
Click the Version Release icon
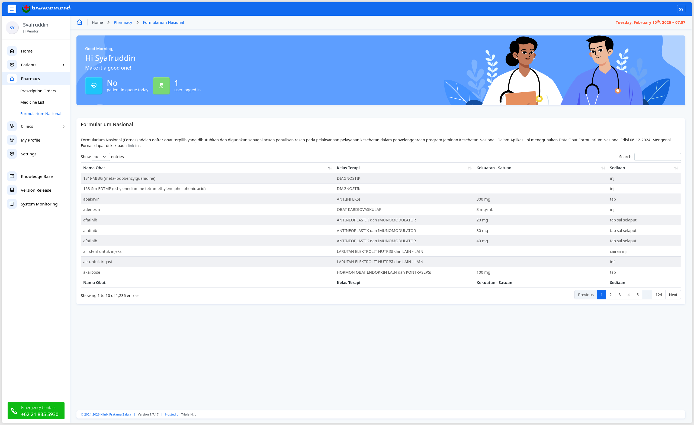point(12,190)
